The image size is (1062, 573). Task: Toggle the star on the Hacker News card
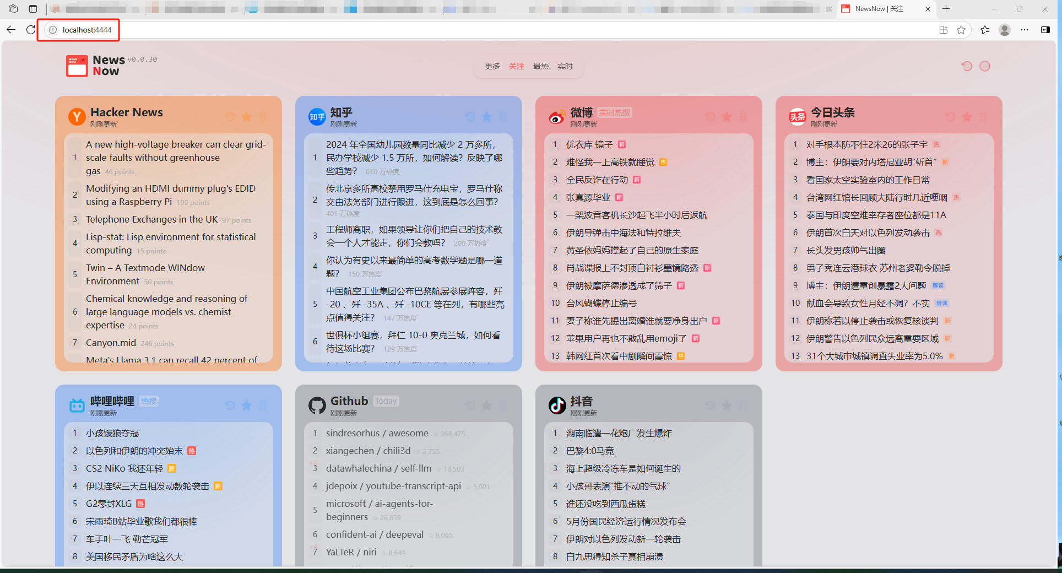click(246, 116)
